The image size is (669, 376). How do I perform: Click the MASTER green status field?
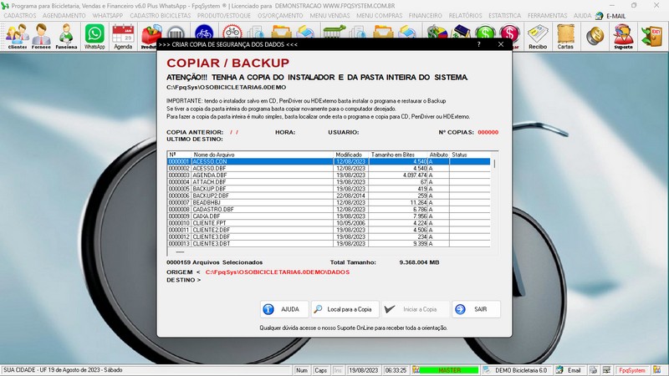[x=449, y=370]
